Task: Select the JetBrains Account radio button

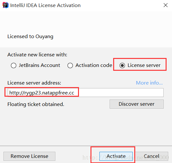Action: click(14, 65)
